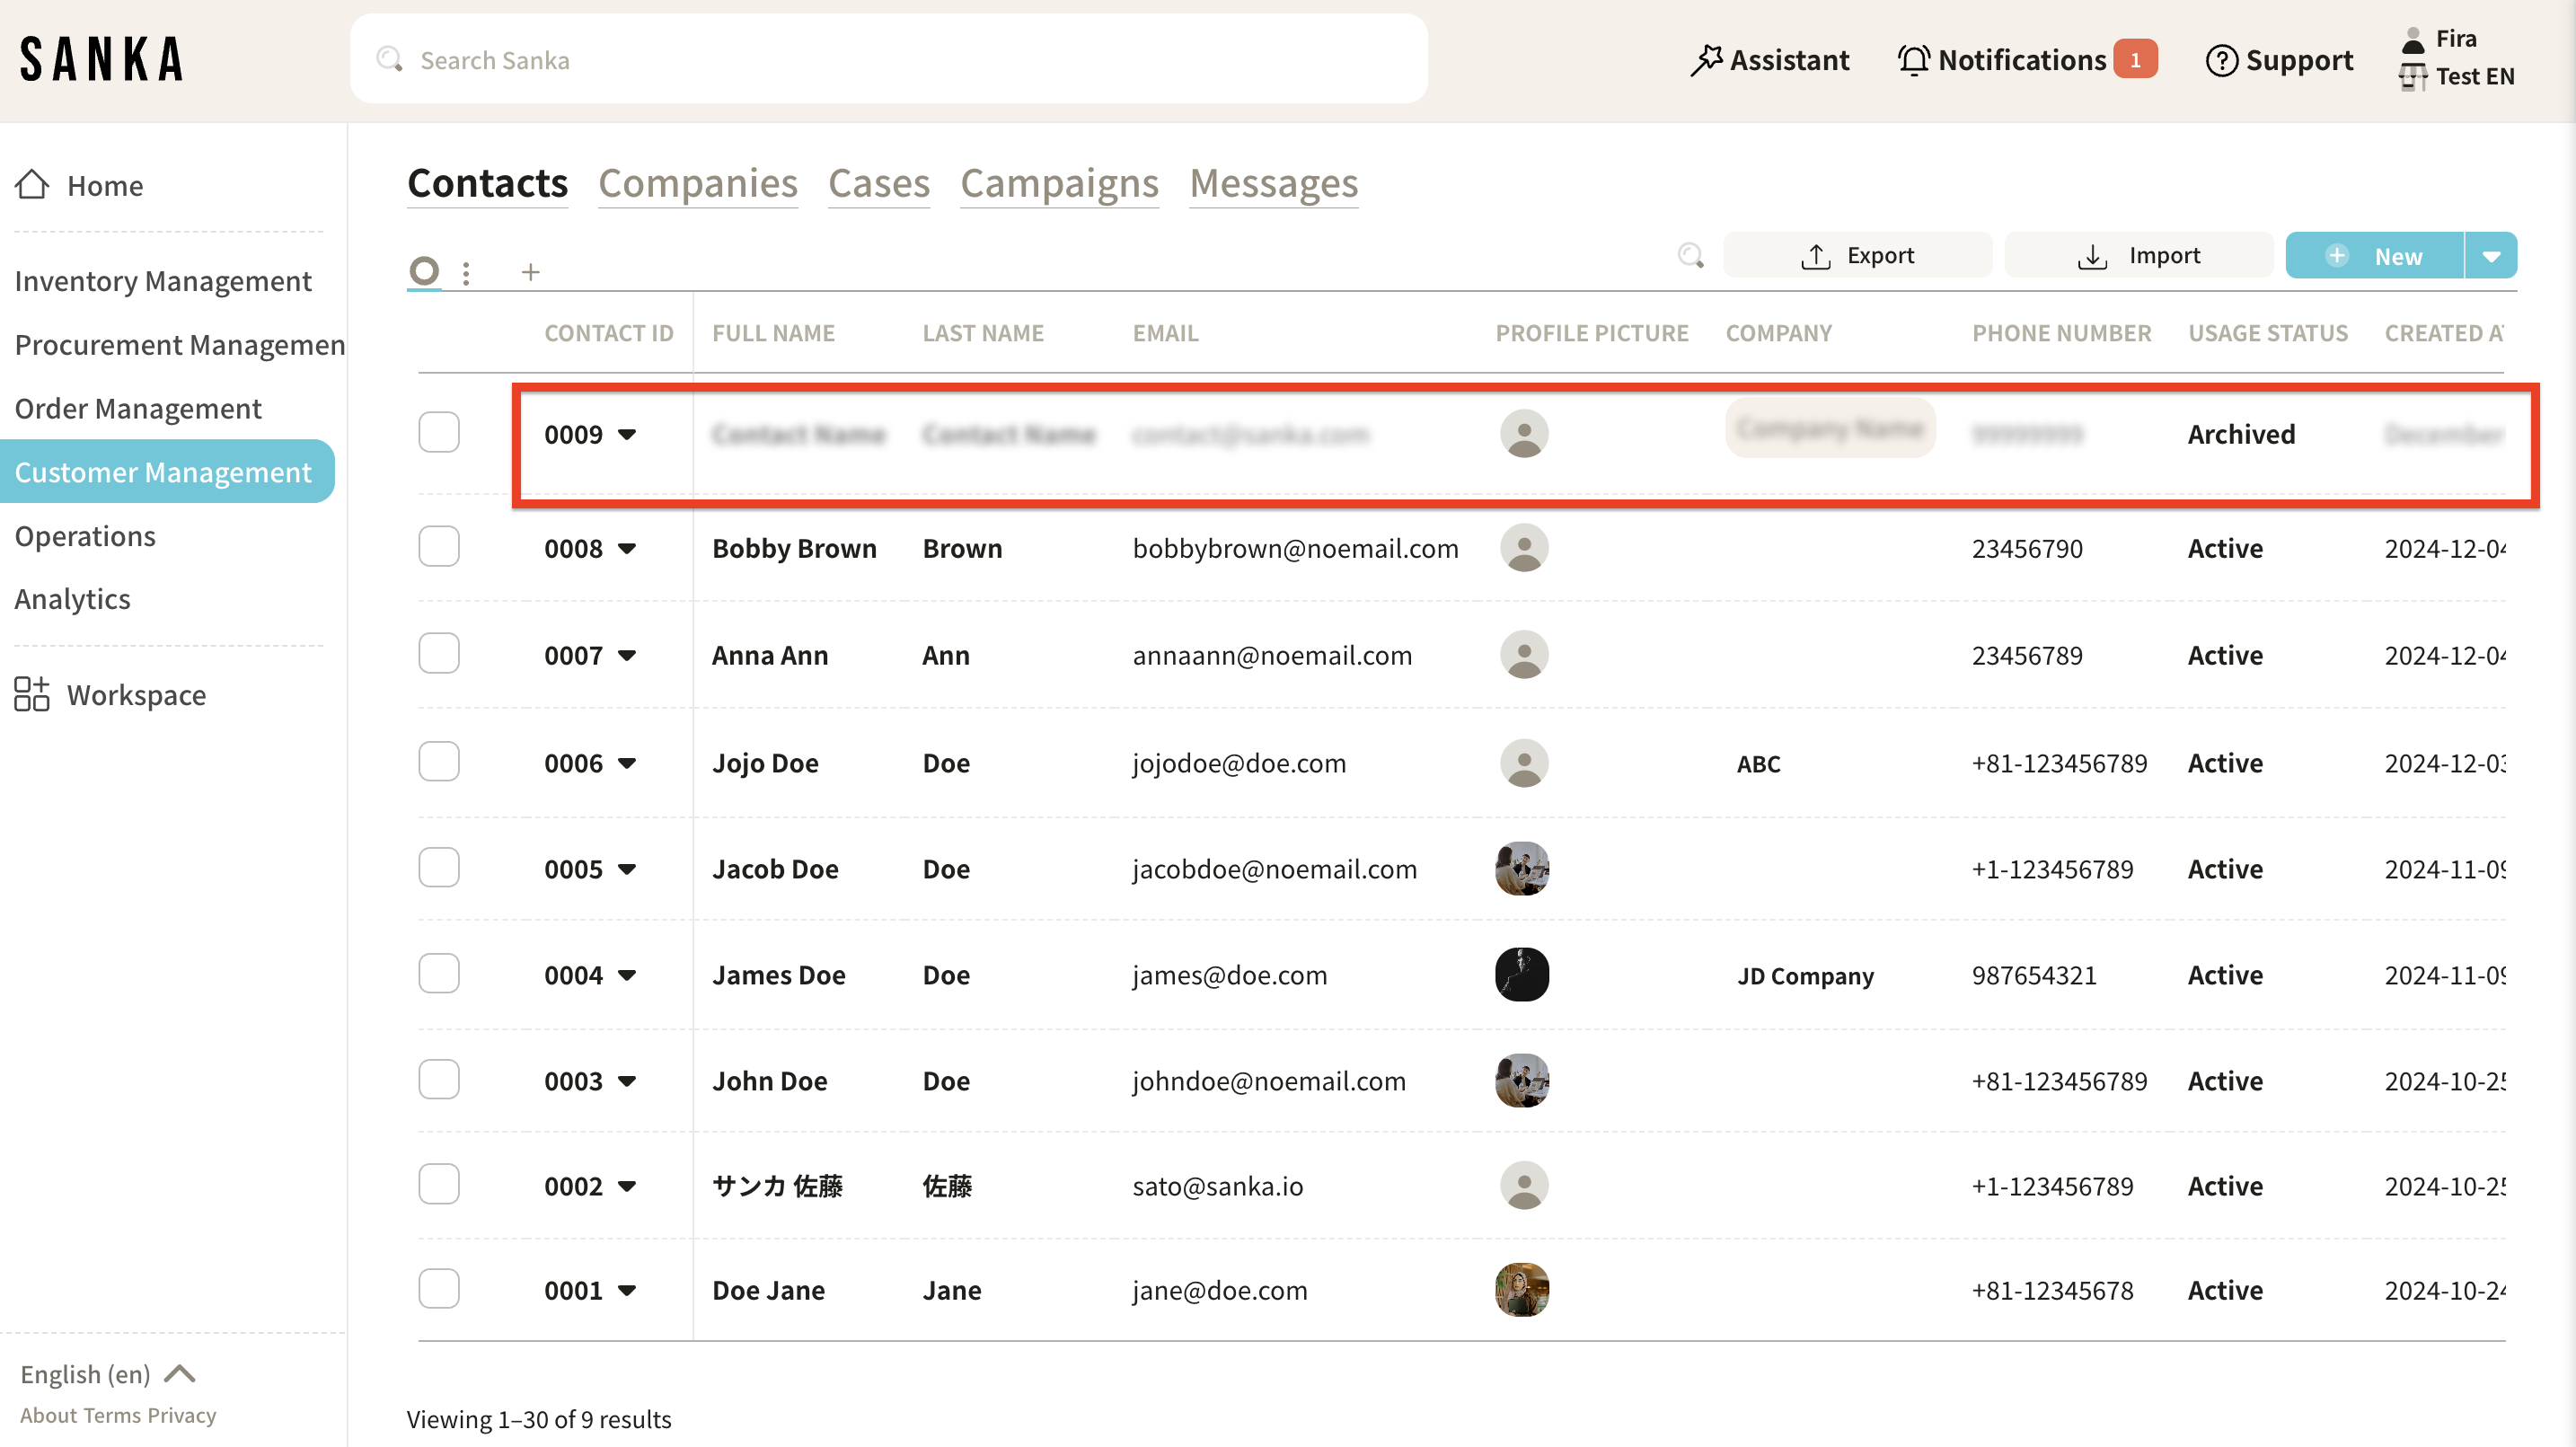Open the three-dot view options menu
The image size is (2576, 1447).
click(466, 273)
